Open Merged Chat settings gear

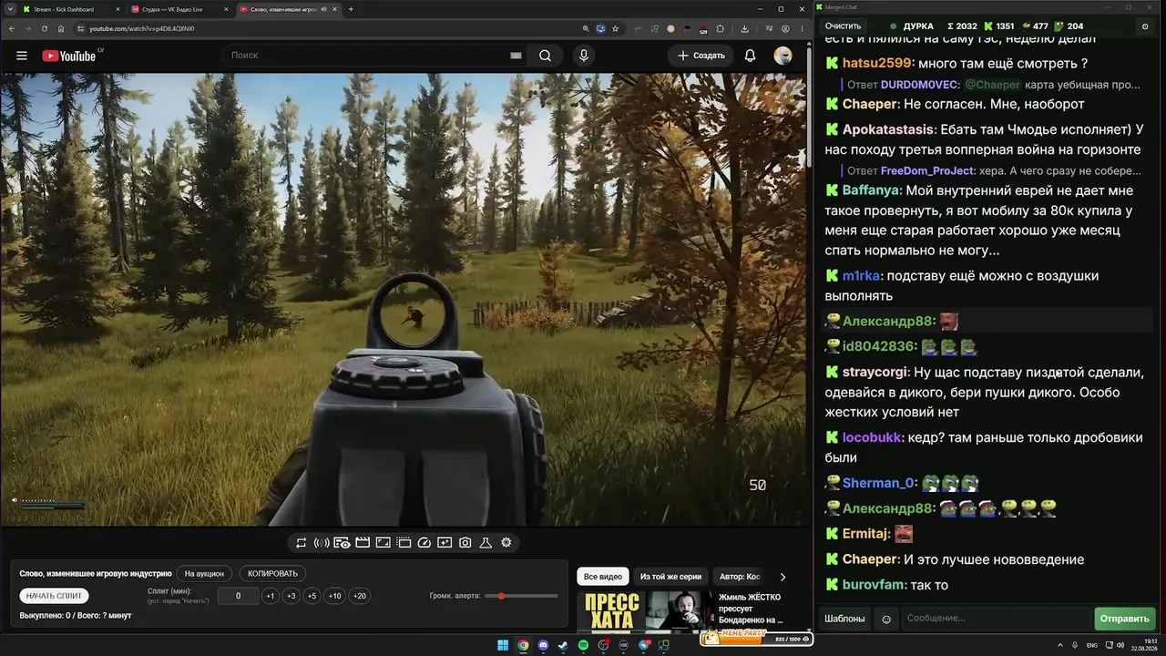click(1145, 26)
